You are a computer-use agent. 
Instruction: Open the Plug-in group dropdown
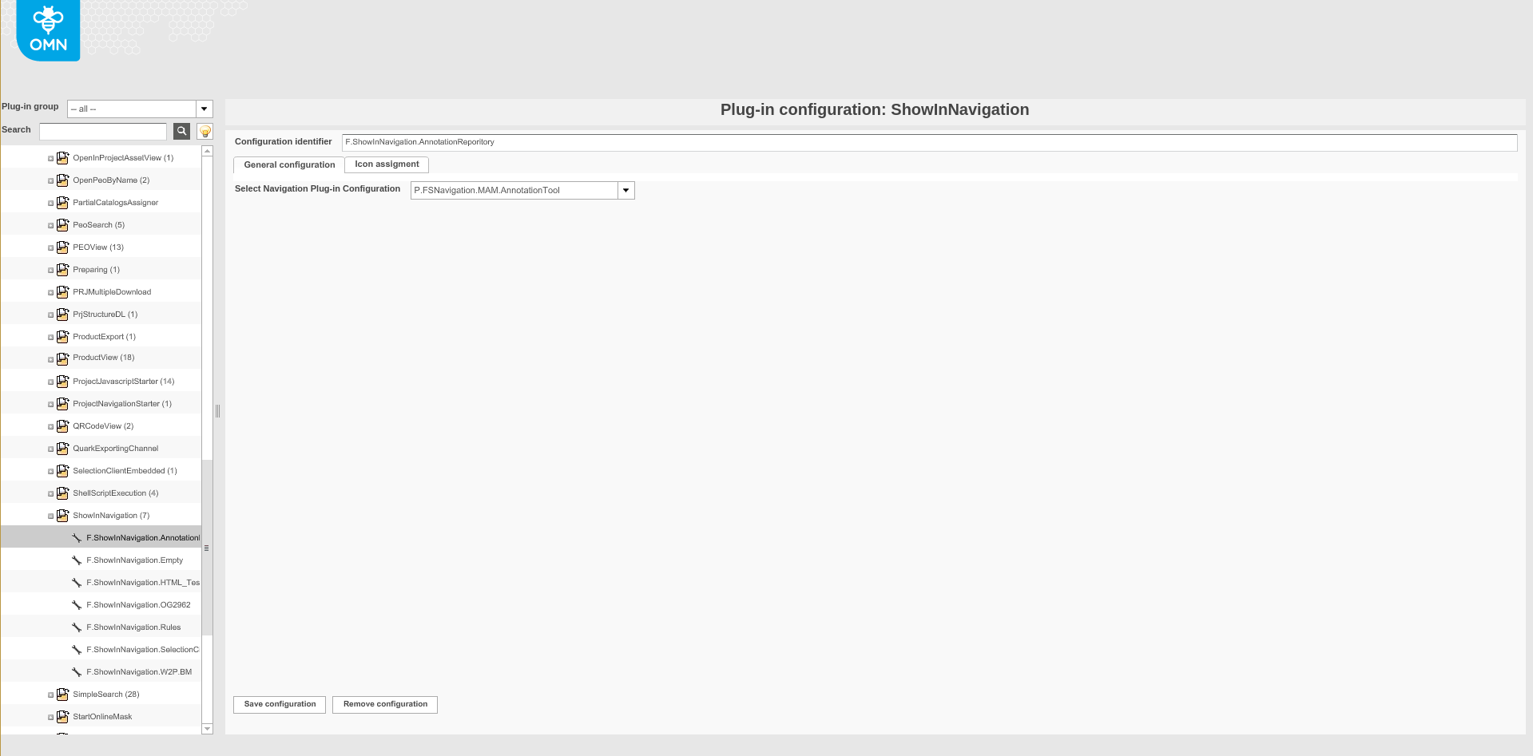(205, 109)
